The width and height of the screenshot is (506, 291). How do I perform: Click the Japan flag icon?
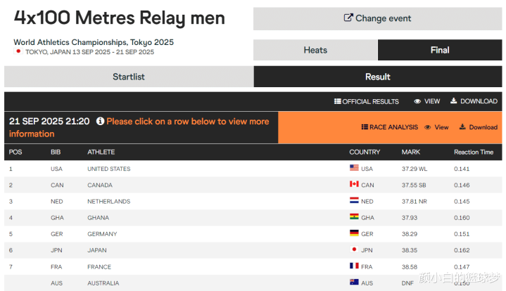point(354,250)
